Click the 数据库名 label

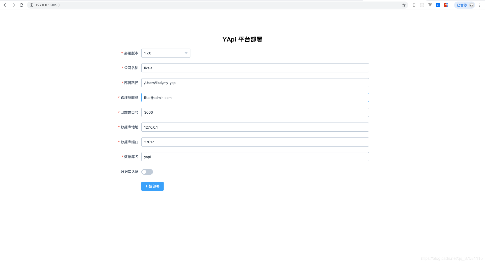tap(131, 157)
